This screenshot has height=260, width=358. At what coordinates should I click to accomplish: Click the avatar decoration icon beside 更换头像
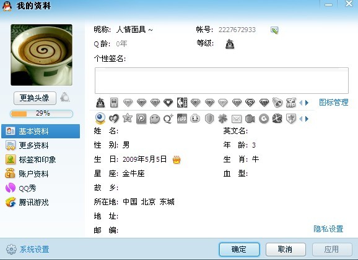point(65,98)
